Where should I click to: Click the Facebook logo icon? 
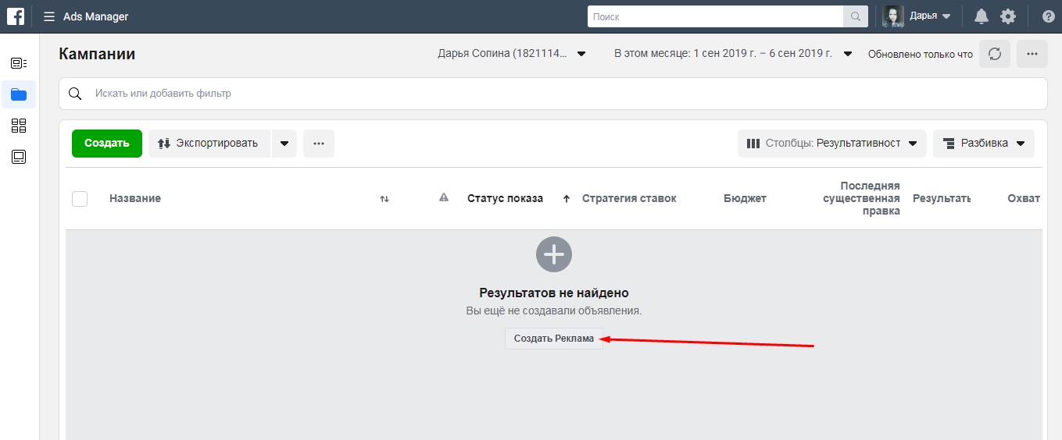coord(16,16)
